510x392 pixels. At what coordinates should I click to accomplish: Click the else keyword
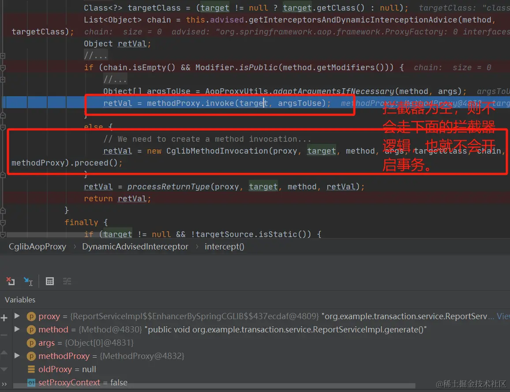[x=94, y=127]
